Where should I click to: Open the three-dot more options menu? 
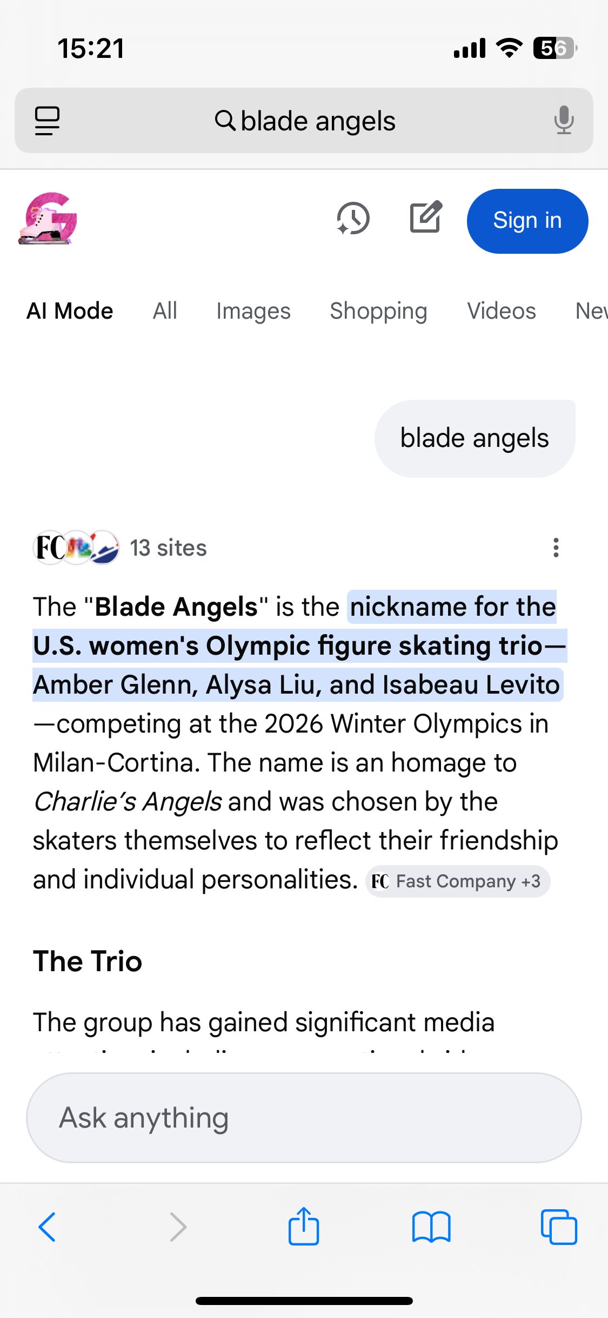[x=556, y=548]
